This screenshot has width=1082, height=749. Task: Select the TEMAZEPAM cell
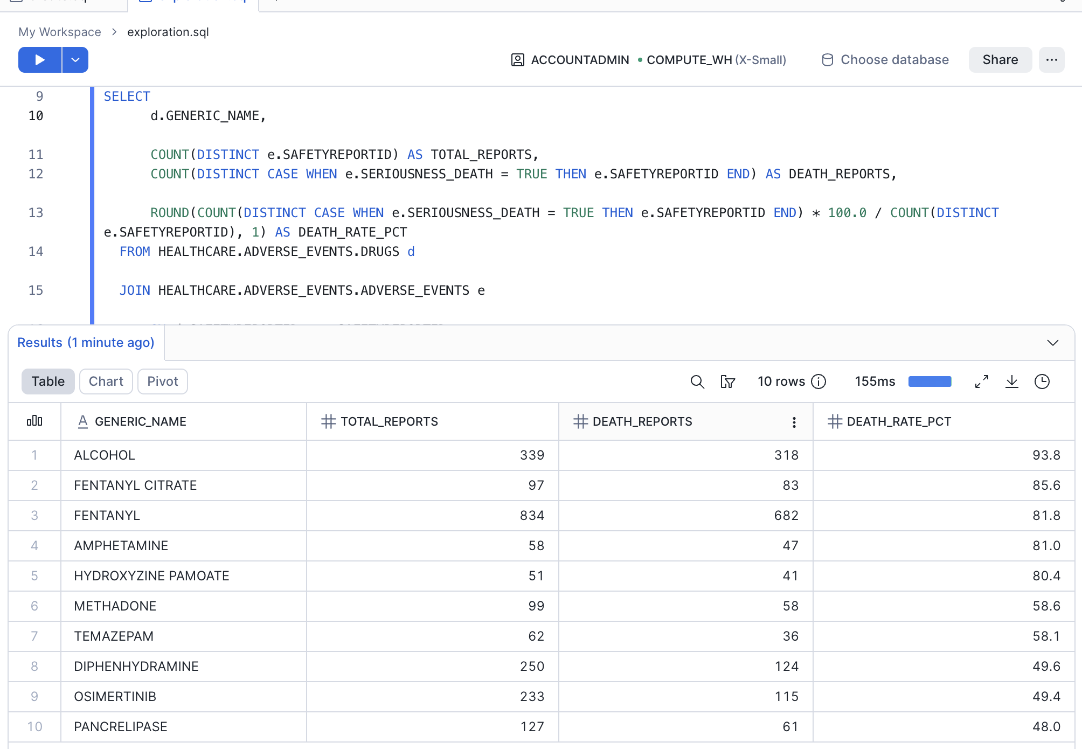coord(183,636)
